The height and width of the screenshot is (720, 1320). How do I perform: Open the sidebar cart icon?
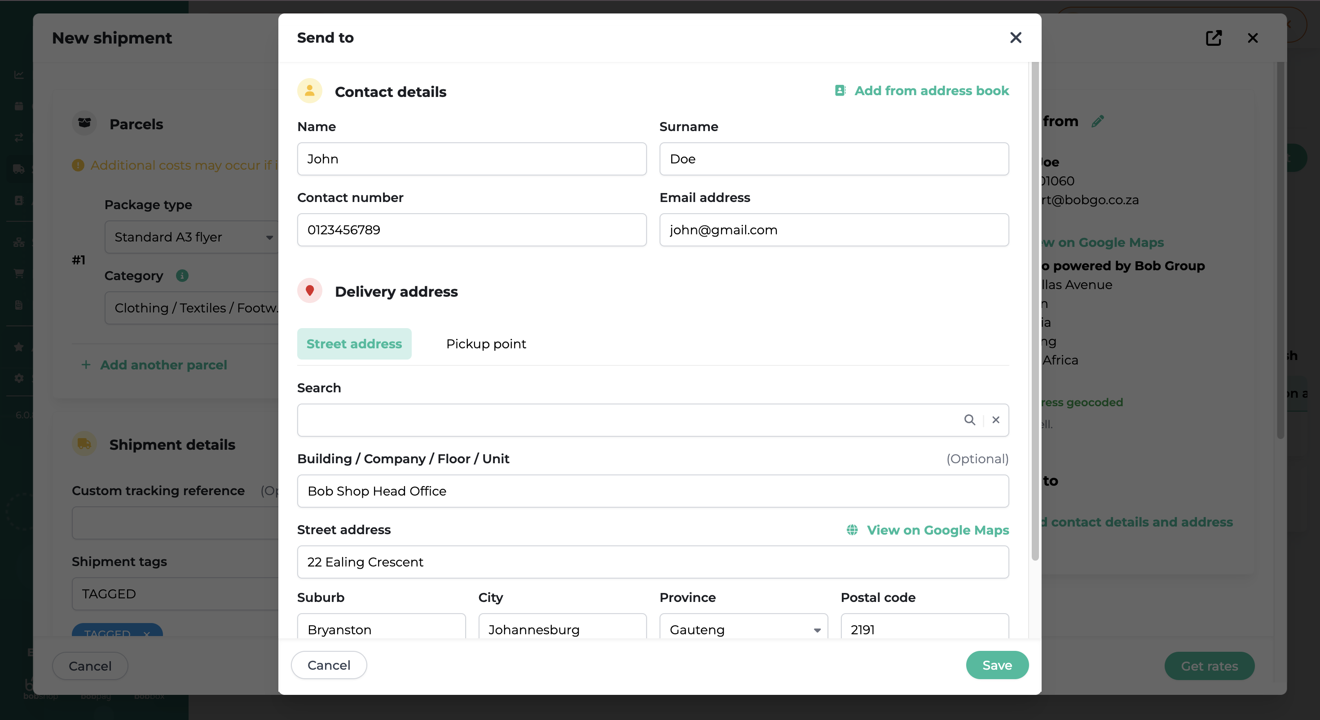(19, 273)
